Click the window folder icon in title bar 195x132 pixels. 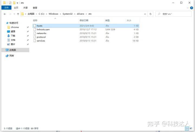click(4, 3)
